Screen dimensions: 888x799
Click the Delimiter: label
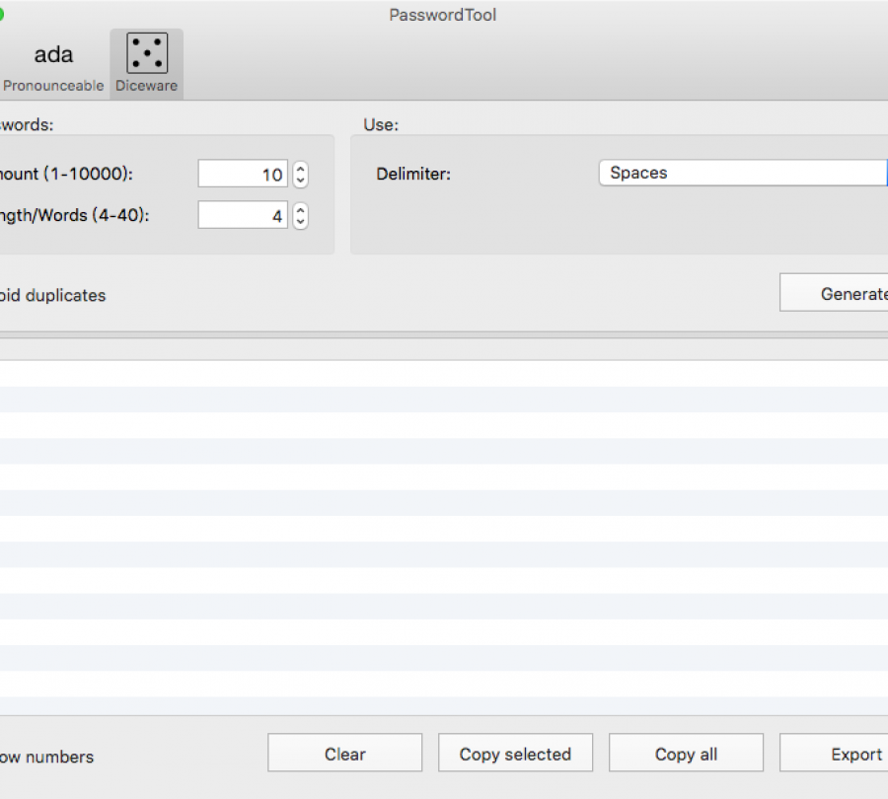[413, 174]
